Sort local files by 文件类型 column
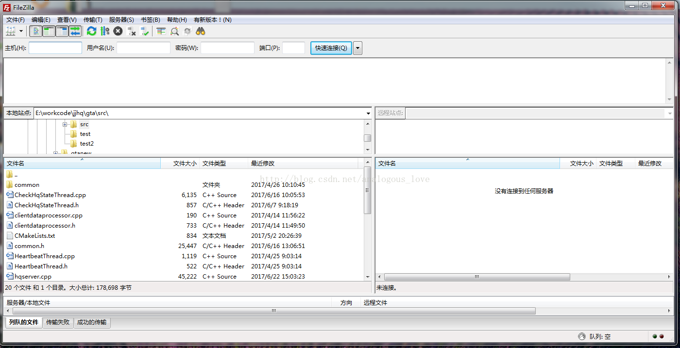 [x=224, y=164]
